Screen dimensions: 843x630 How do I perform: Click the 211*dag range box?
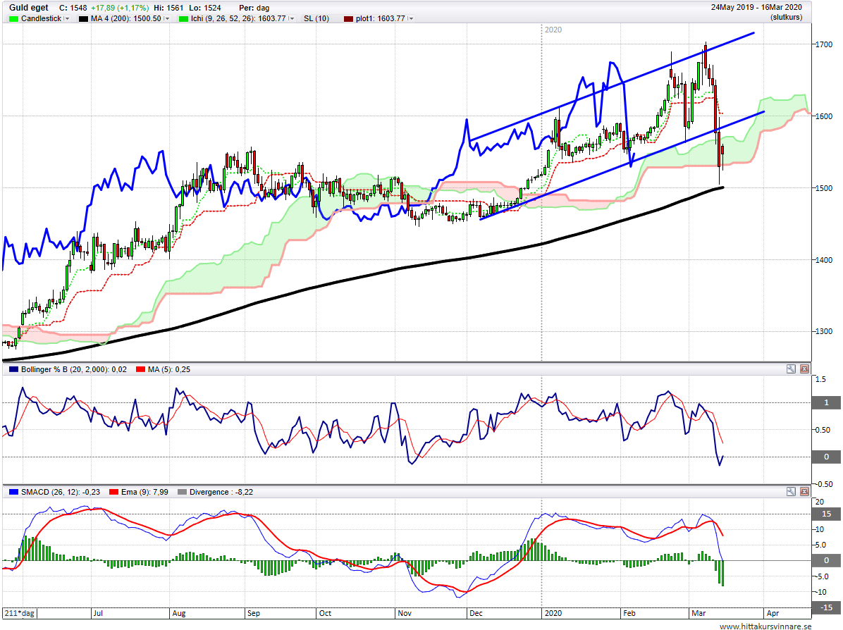point(19,613)
